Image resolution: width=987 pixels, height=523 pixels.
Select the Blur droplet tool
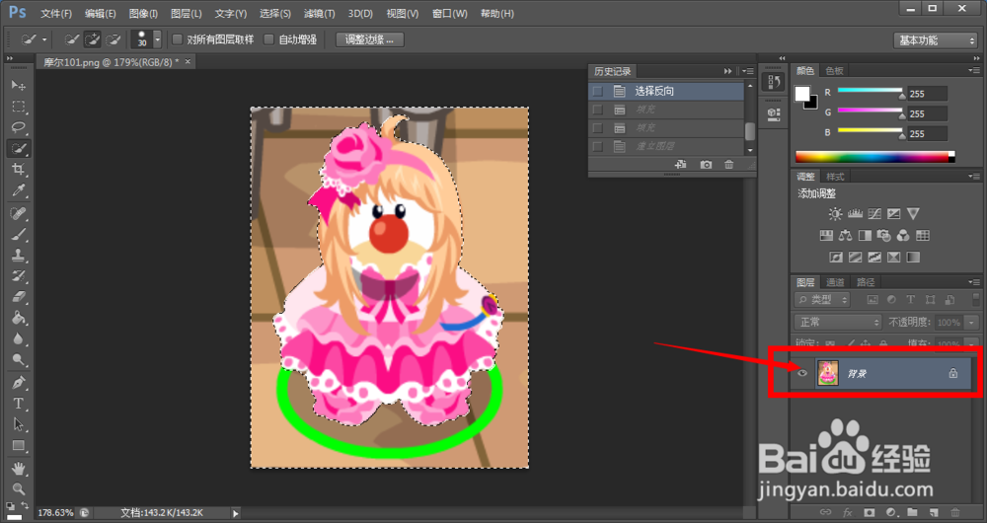pyautogui.click(x=18, y=339)
